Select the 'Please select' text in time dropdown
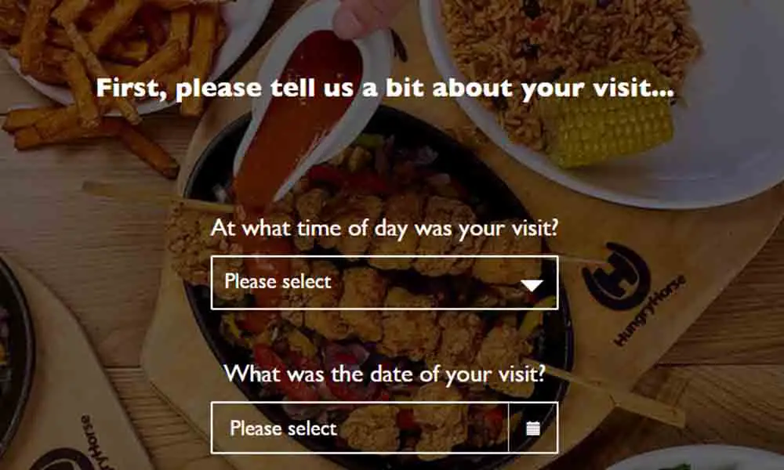 pyautogui.click(x=278, y=281)
